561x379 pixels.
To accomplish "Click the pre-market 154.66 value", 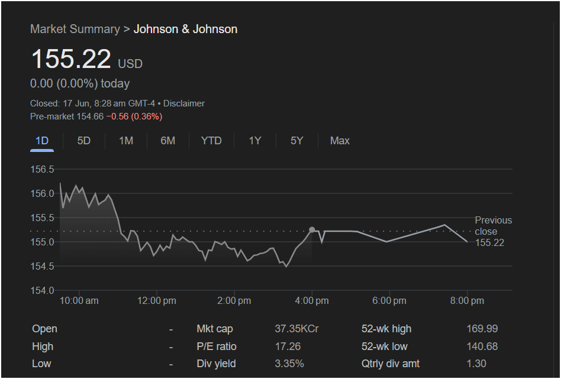I will (90, 116).
